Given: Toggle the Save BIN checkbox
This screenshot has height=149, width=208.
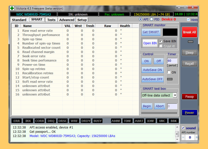Looking at the screenshot, I should click(x=161, y=41).
